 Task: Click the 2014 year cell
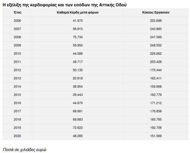tap(17, 87)
